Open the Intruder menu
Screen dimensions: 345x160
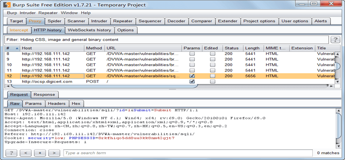[x=27, y=13]
